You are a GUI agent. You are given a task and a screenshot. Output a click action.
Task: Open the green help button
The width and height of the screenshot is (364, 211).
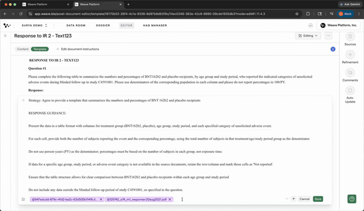(352, 199)
